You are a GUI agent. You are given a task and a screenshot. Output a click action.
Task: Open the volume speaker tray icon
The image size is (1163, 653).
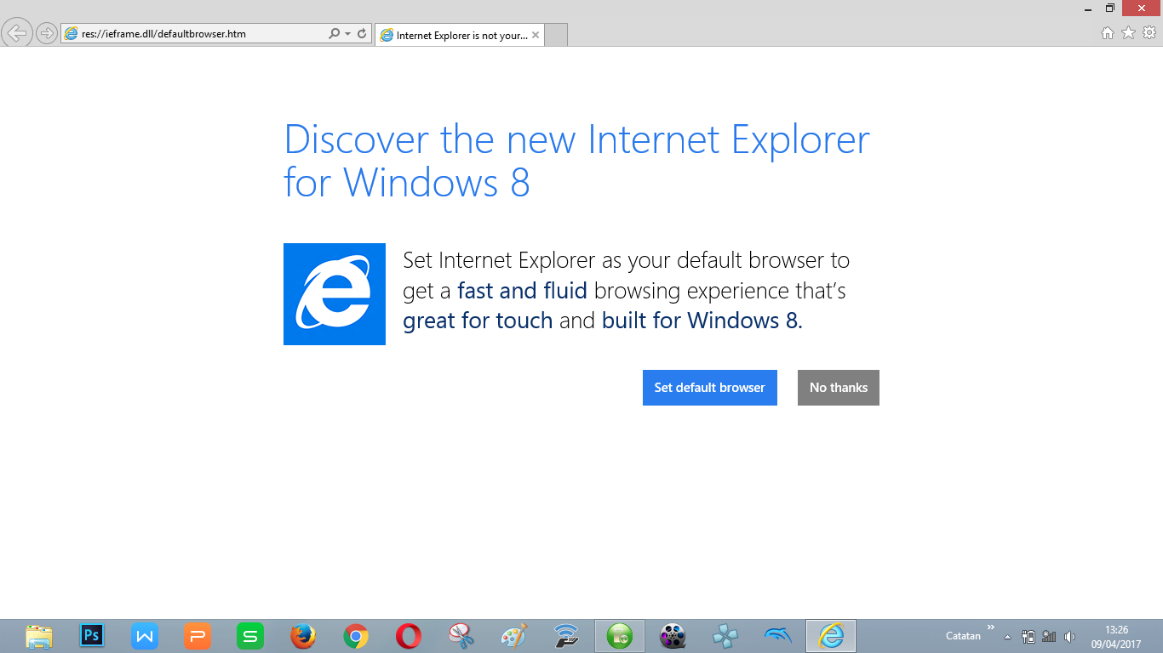(x=1069, y=636)
